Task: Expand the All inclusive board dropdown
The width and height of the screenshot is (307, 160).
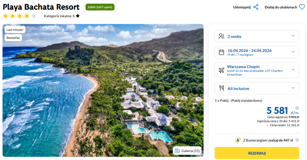Action: [294, 88]
